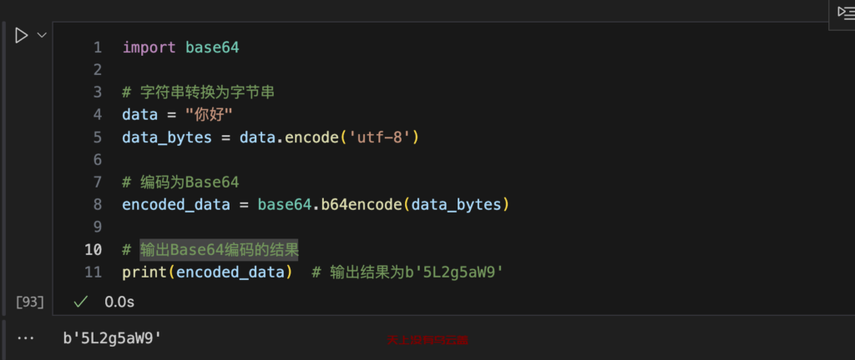
Task: Click the "你好" string literal
Action: [x=210, y=115]
